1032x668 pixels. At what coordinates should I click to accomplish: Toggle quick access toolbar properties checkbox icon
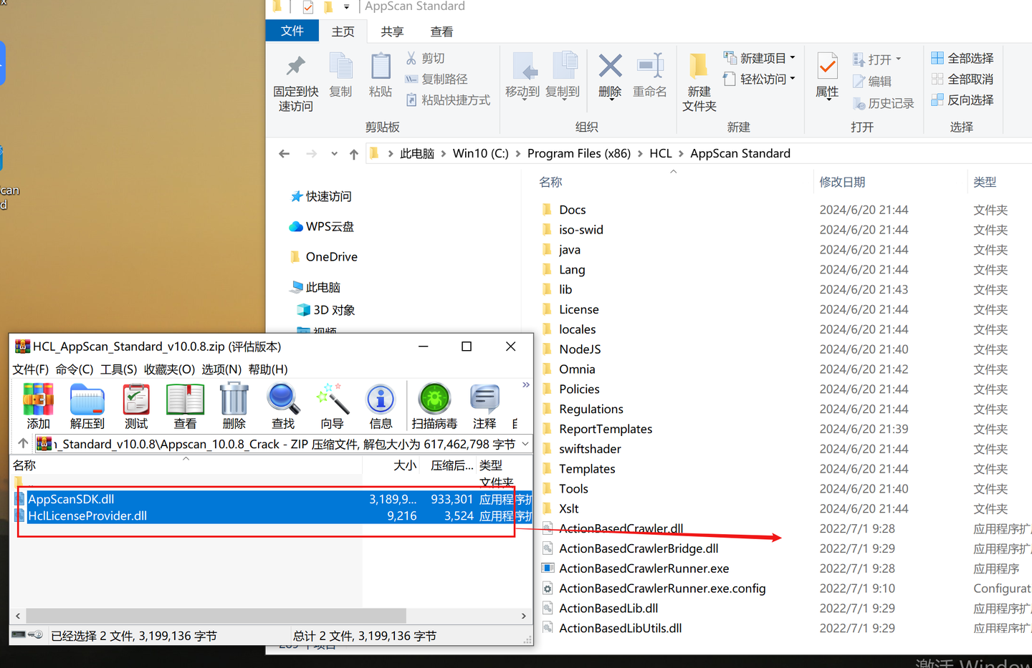308,7
